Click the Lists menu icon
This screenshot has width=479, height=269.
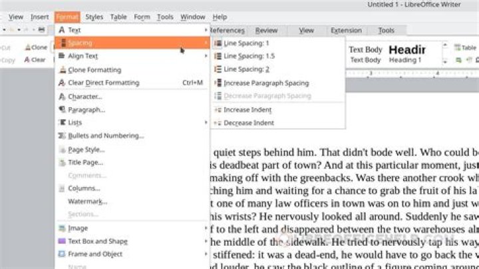coord(62,123)
